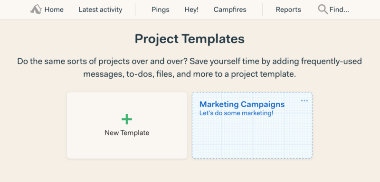Image resolution: width=380 pixels, height=182 pixels.
Task: Open the Marketing Campaigns template title
Action: (x=242, y=104)
